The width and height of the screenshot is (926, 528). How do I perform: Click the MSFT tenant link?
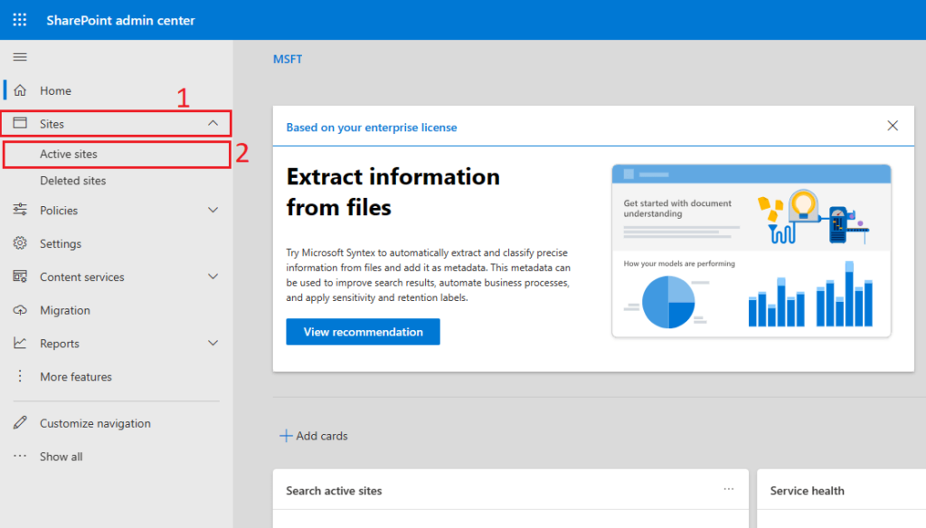288,59
